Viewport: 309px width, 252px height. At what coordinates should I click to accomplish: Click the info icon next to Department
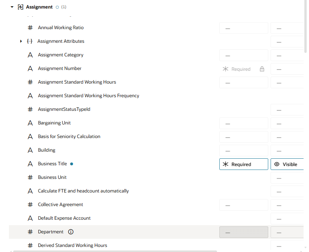pos(71,232)
